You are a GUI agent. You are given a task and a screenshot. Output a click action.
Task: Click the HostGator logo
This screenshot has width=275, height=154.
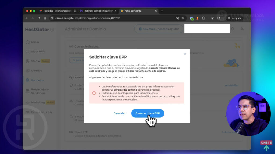pyautogui.click(x=37, y=30)
